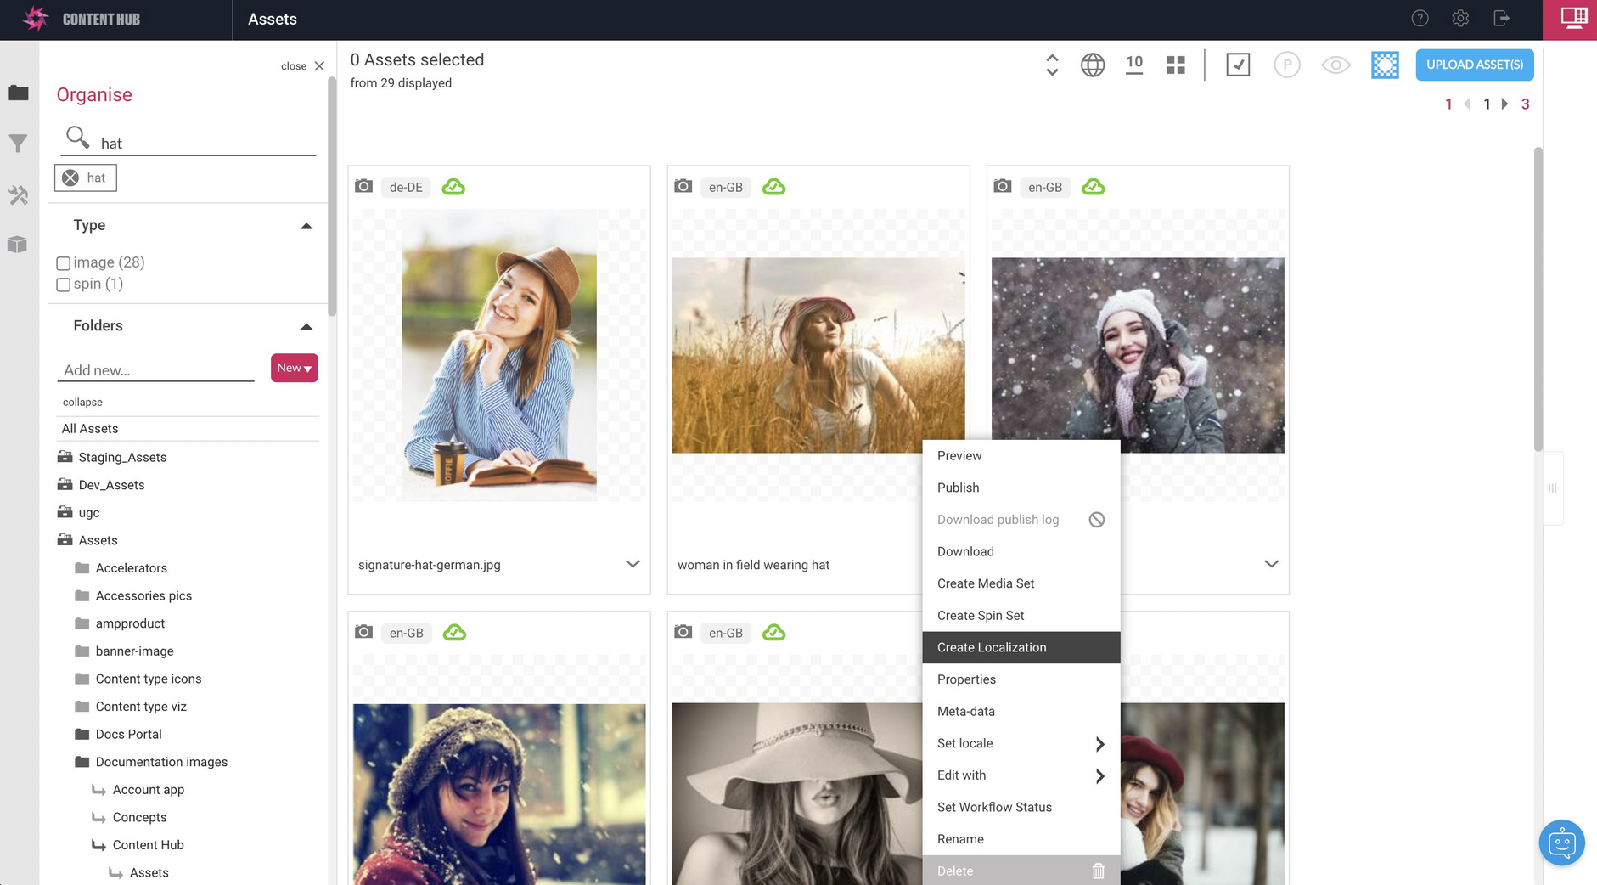Jump to last page 3

click(1525, 104)
